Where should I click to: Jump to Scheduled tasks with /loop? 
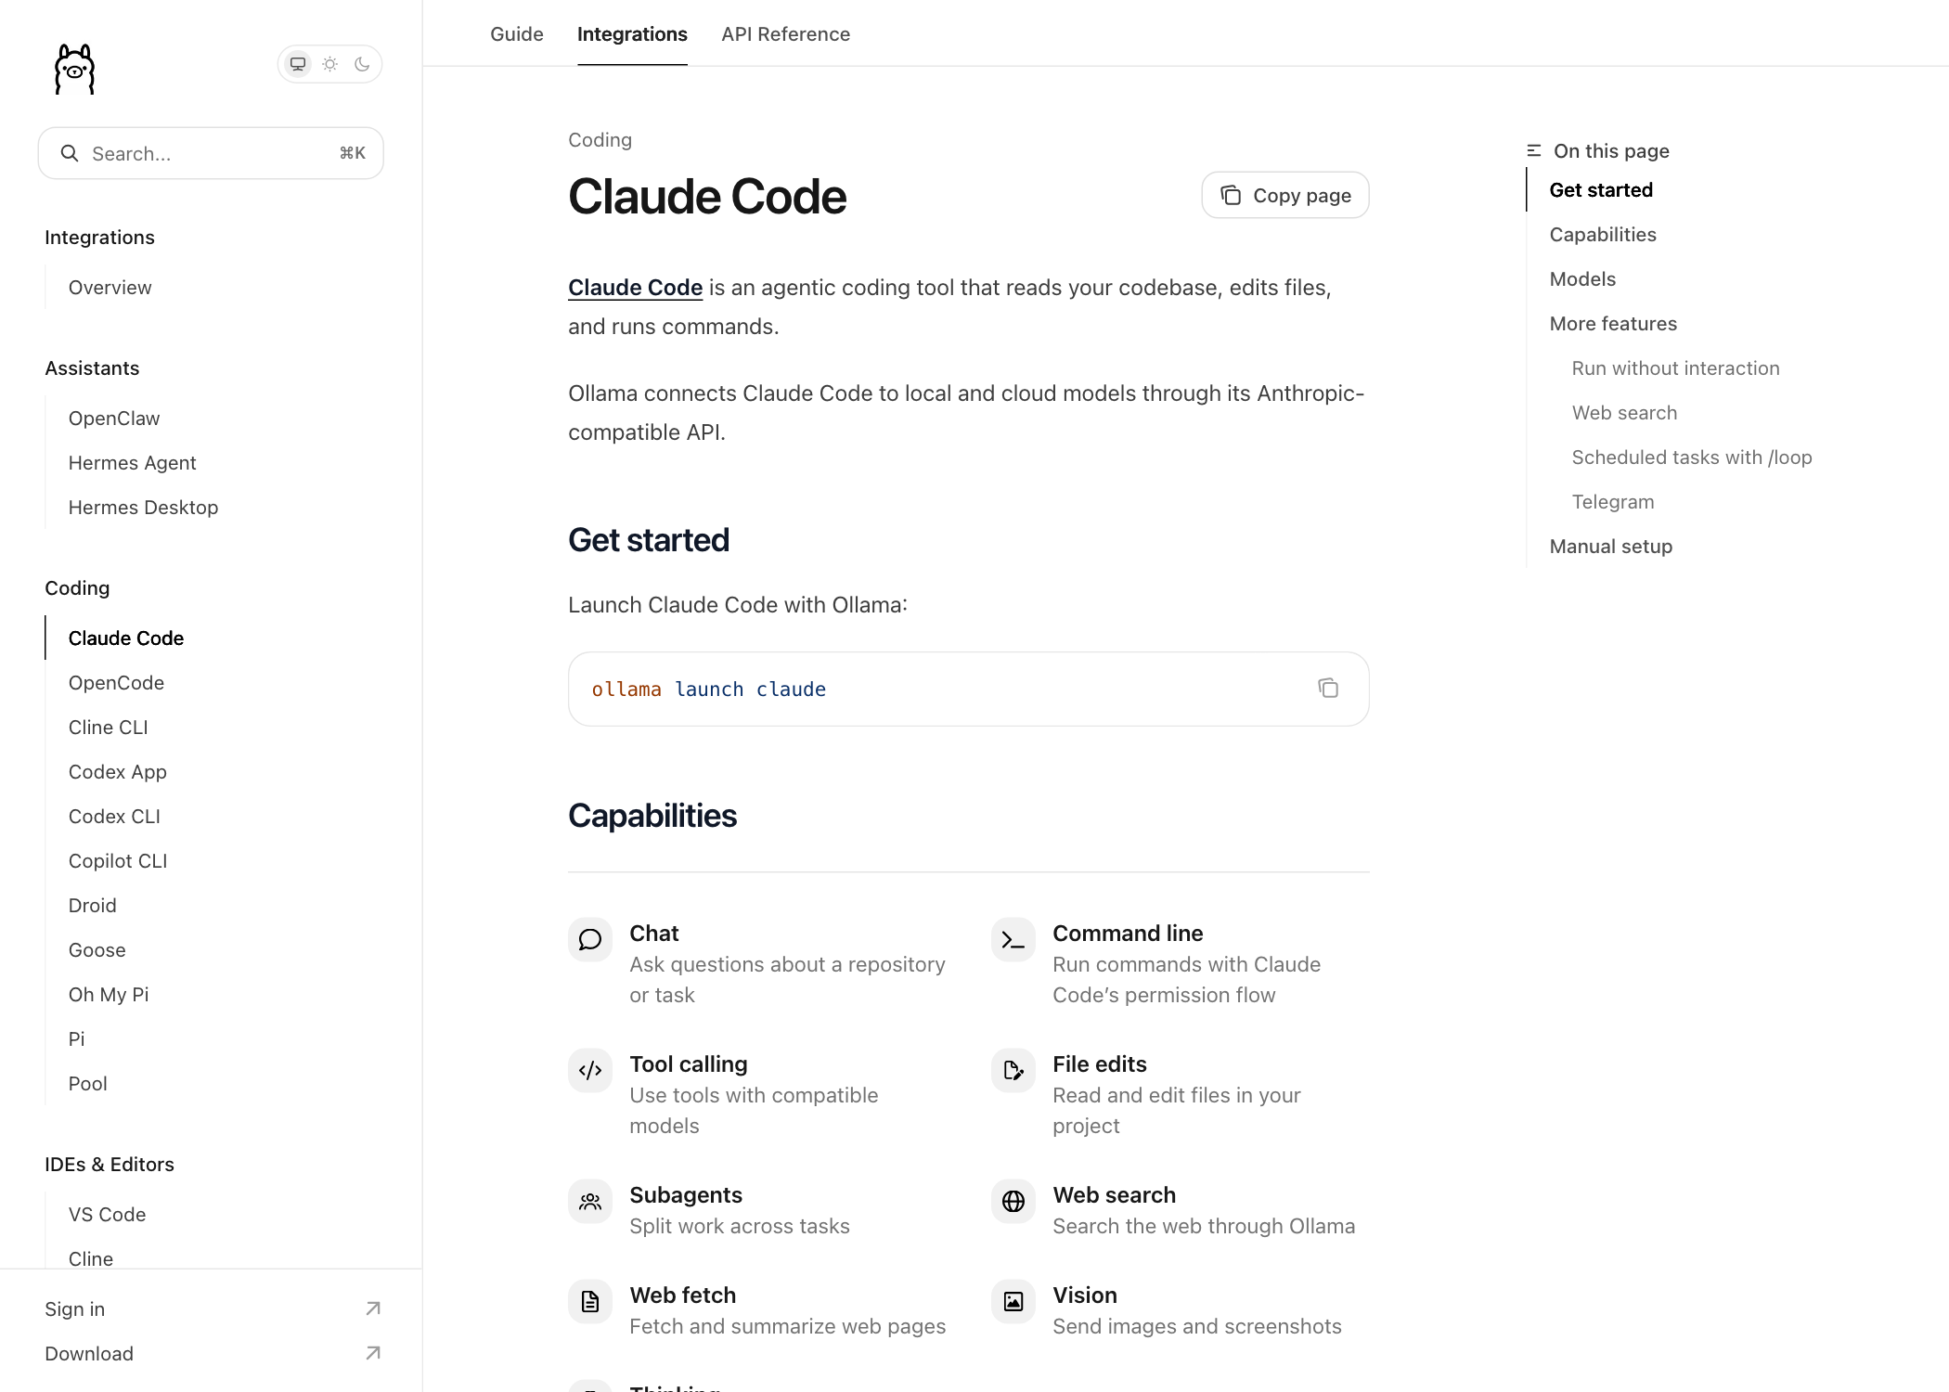[1692, 458]
